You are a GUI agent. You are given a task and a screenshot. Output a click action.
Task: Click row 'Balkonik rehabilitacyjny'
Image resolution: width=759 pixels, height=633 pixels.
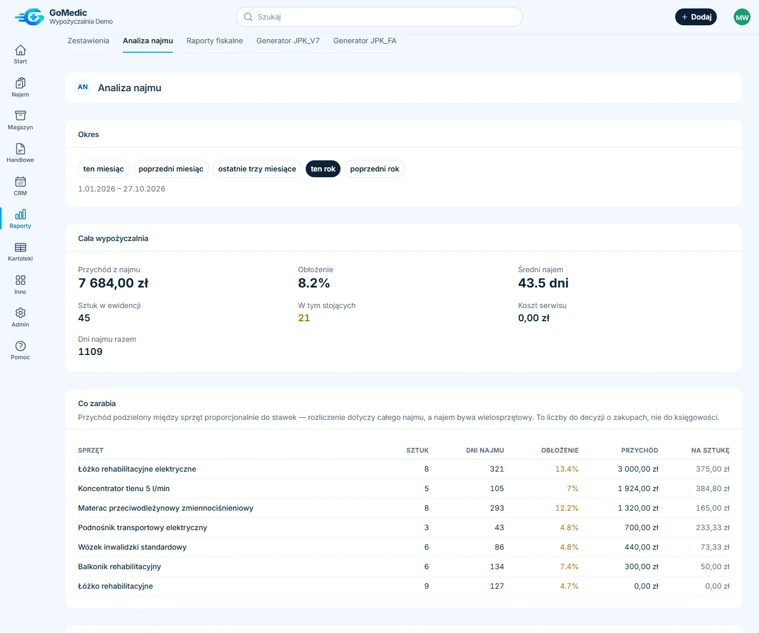click(404, 567)
